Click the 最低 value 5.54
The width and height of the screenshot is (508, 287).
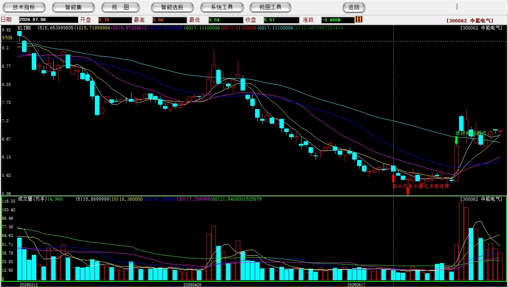[x=226, y=20]
